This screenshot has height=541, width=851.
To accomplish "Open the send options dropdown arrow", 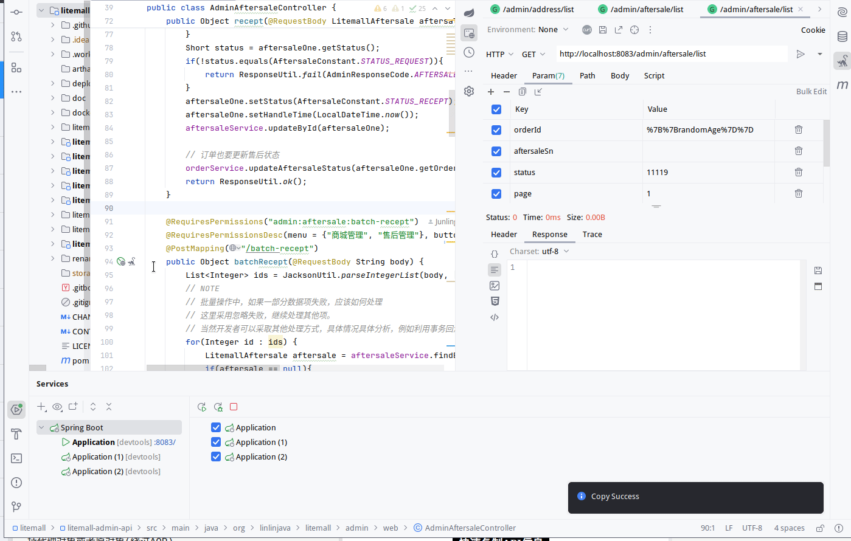I will (x=820, y=54).
